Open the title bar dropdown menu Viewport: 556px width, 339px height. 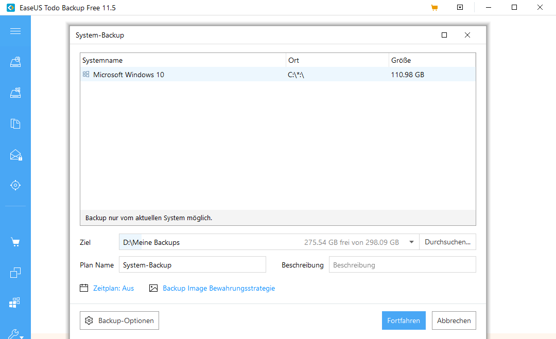coord(460,8)
